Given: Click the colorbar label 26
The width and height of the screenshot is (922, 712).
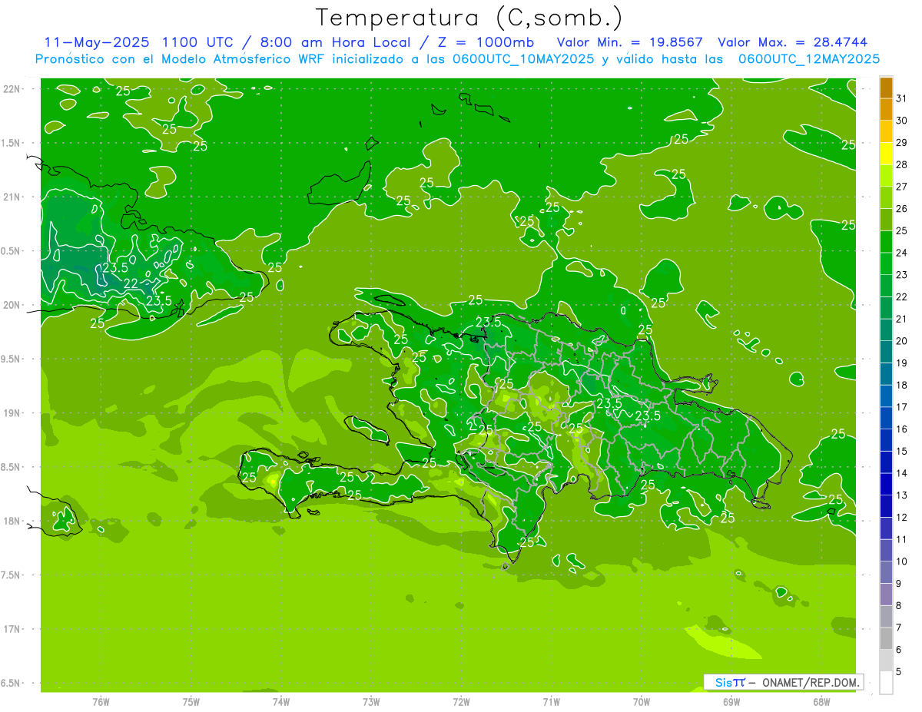Looking at the screenshot, I should point(902,208).
